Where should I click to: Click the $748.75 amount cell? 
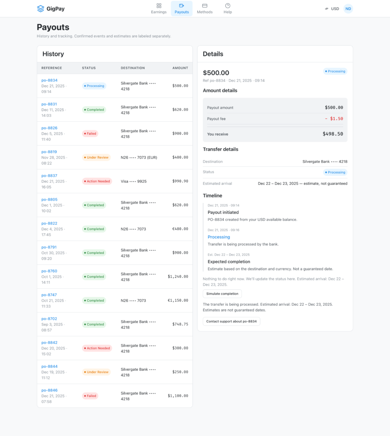pos(180,324)
